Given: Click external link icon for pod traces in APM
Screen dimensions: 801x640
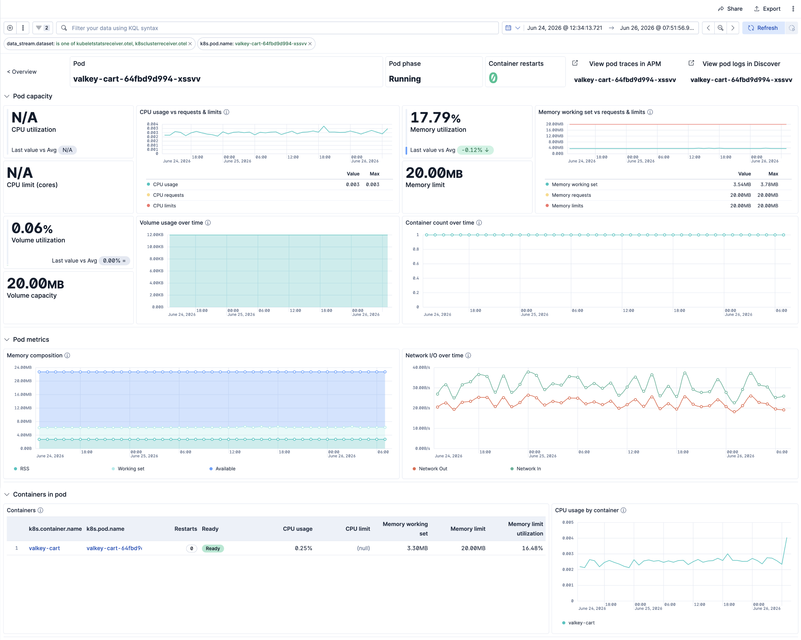Looking at the screenshot, I should point(575,63).
